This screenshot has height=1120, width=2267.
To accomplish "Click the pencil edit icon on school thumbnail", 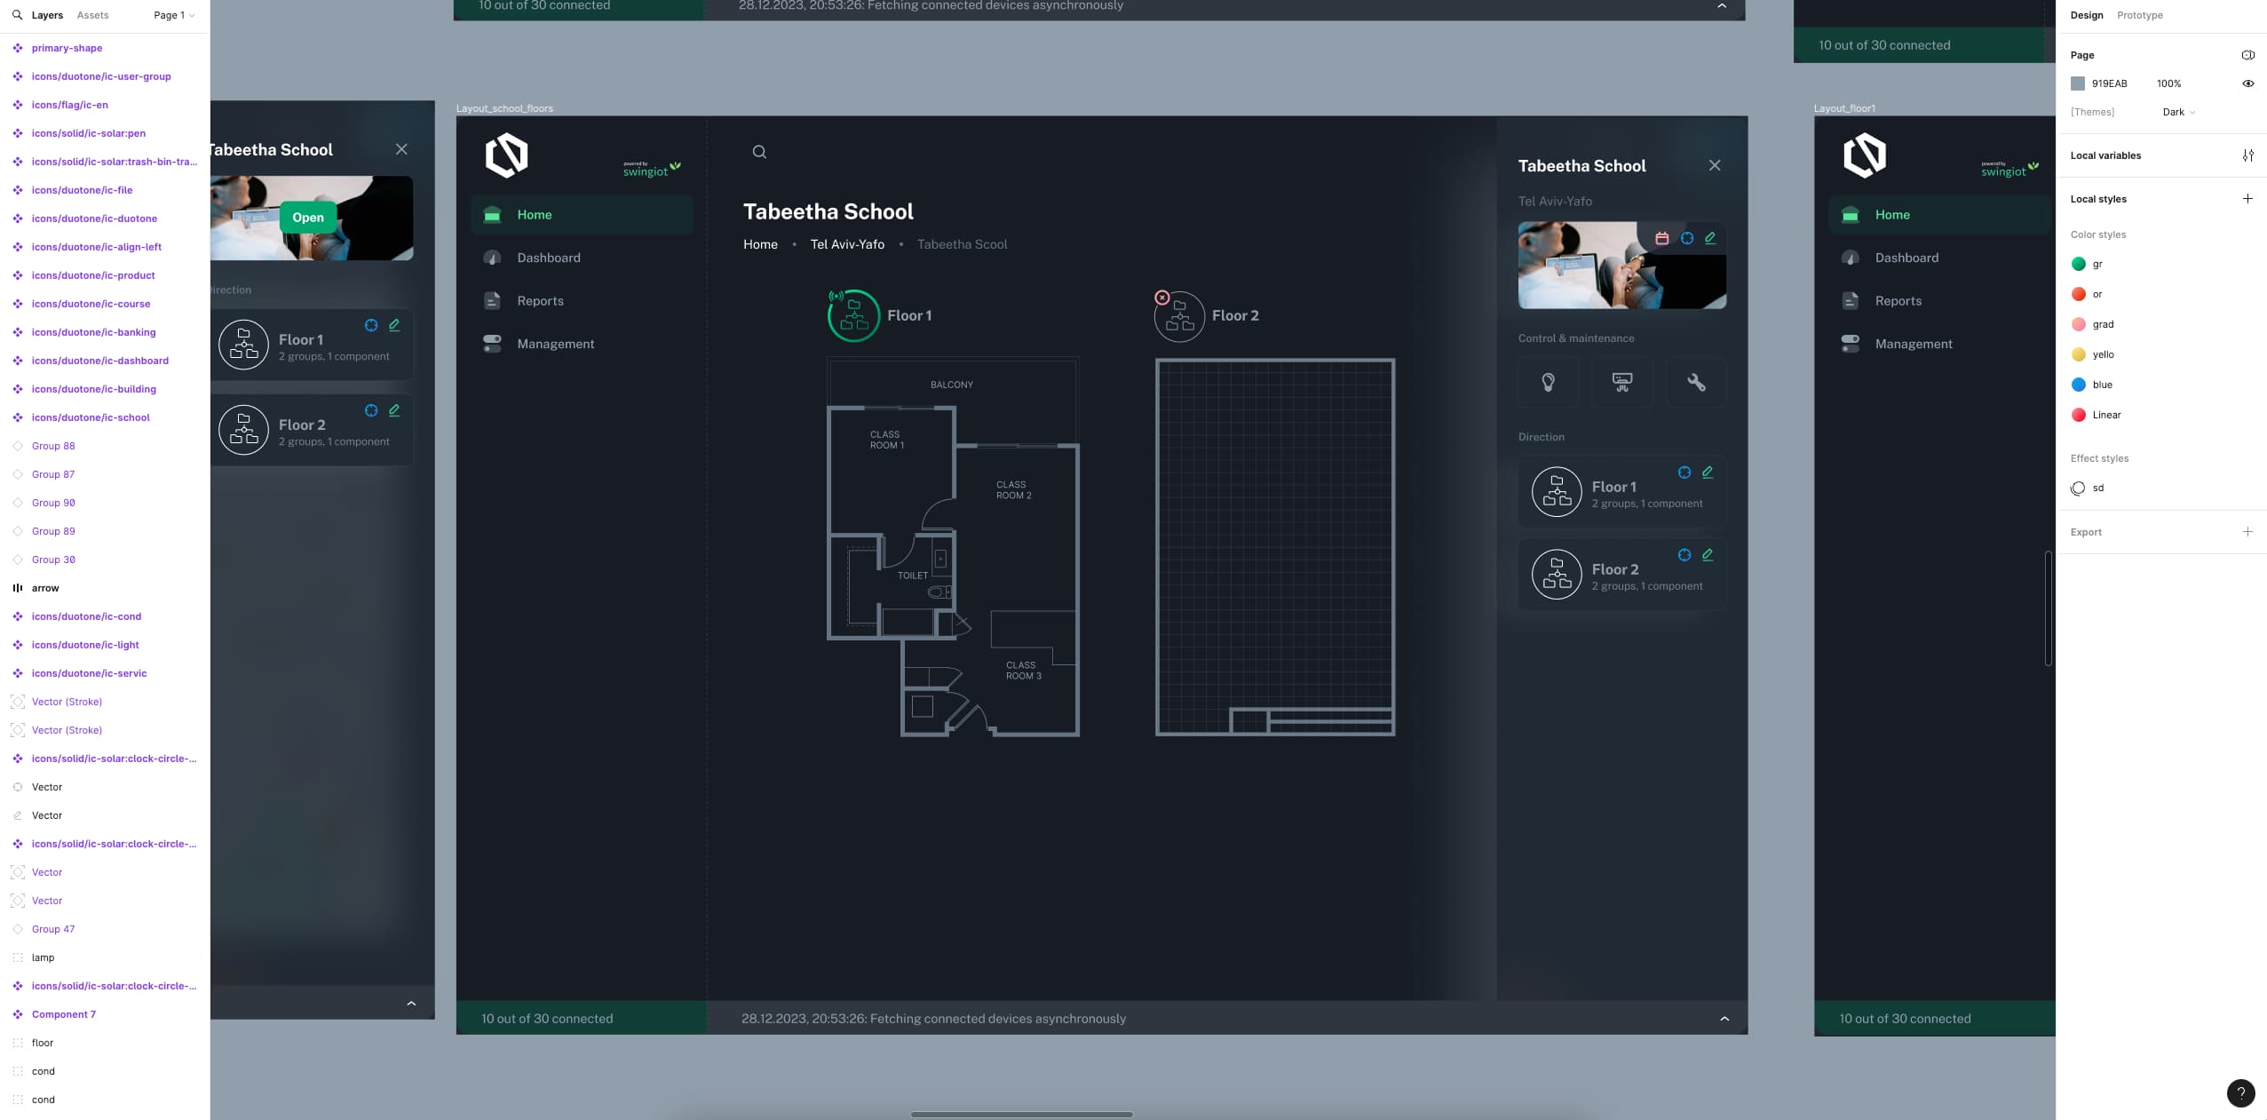I will 1710,238.
